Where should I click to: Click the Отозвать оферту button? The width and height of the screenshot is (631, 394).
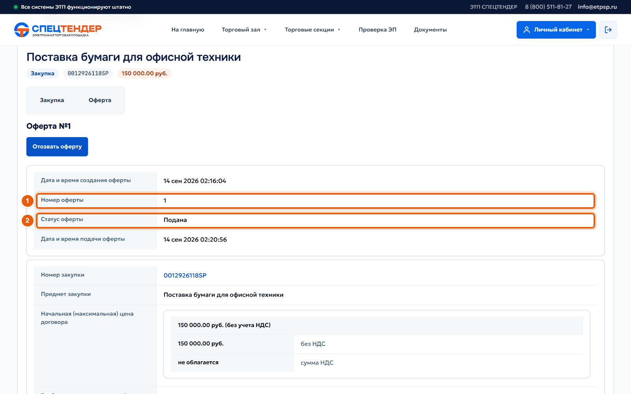[x=57, y=147]
